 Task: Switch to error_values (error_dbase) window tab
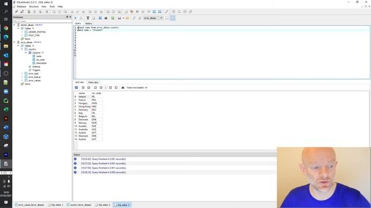30,205
